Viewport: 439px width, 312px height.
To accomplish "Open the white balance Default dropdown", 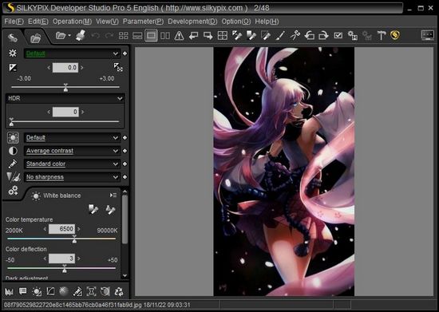I will coord(72,138).
